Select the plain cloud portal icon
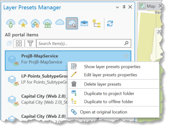This screenshot has width=171, height=130. [60, 22]
